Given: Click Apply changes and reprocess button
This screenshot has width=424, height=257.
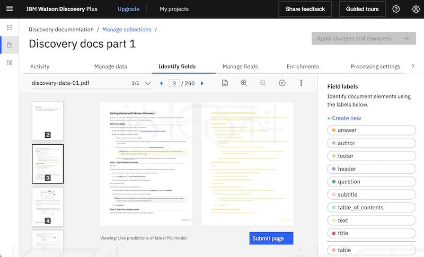Looking at the screenshot, I should pyautogui.click(x=364, y=38).
